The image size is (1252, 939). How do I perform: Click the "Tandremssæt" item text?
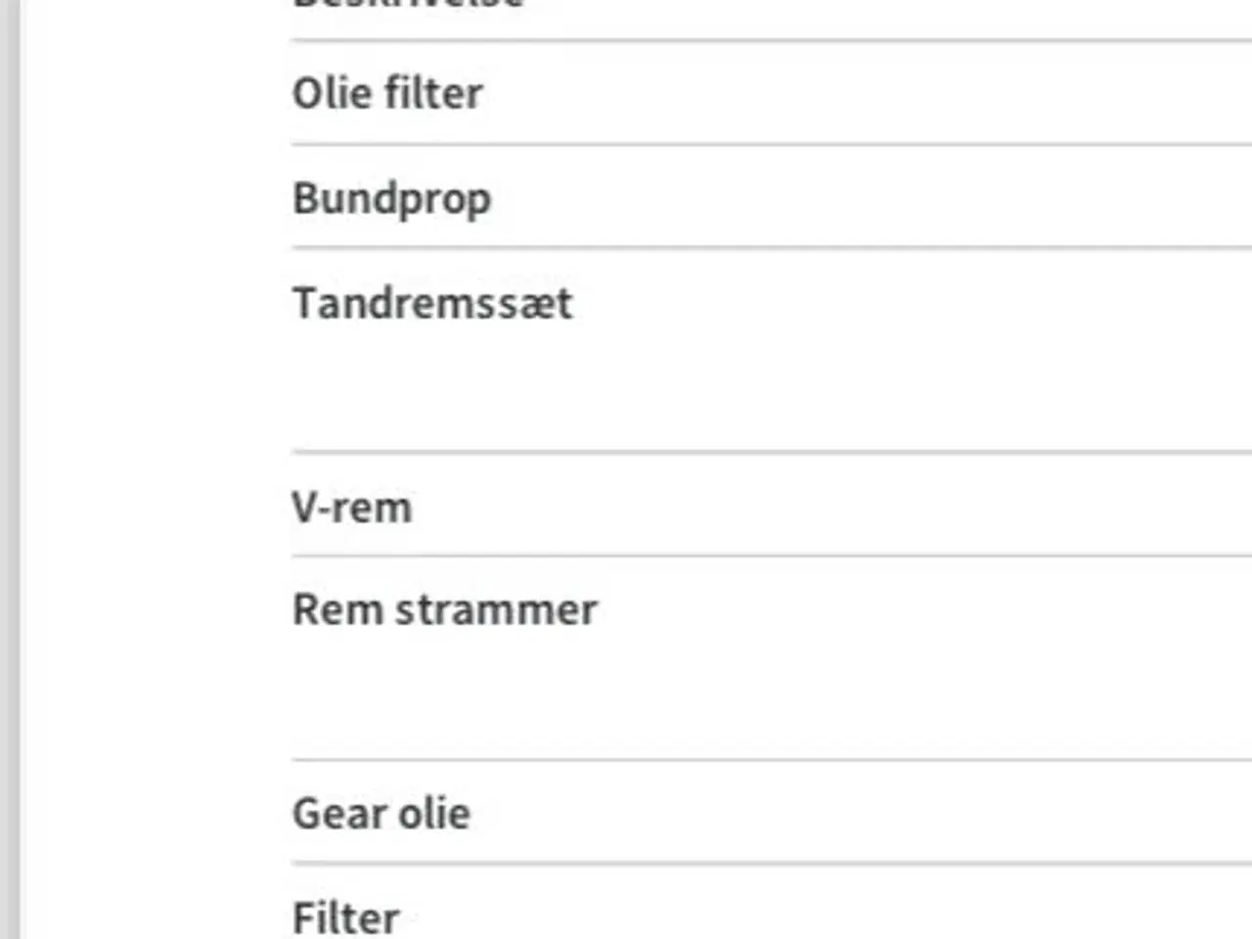pyautogui.click(x=432, y=303)
